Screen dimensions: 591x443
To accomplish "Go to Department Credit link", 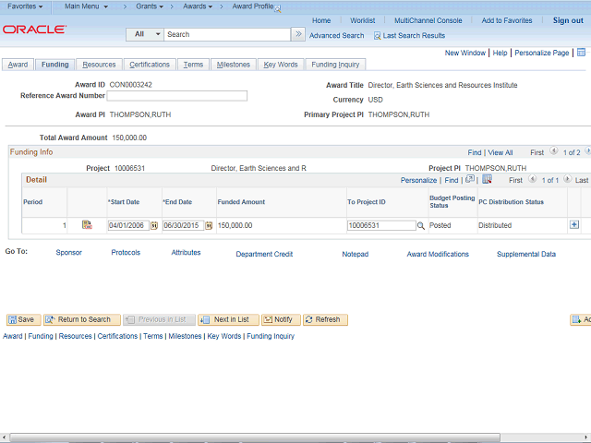I will pyautogui.click(x=264, y=255).
